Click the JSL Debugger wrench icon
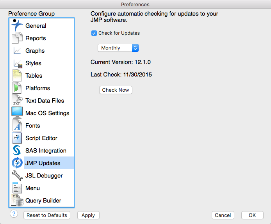The height and width of the screenshot is (224, 271). (17, 176)
